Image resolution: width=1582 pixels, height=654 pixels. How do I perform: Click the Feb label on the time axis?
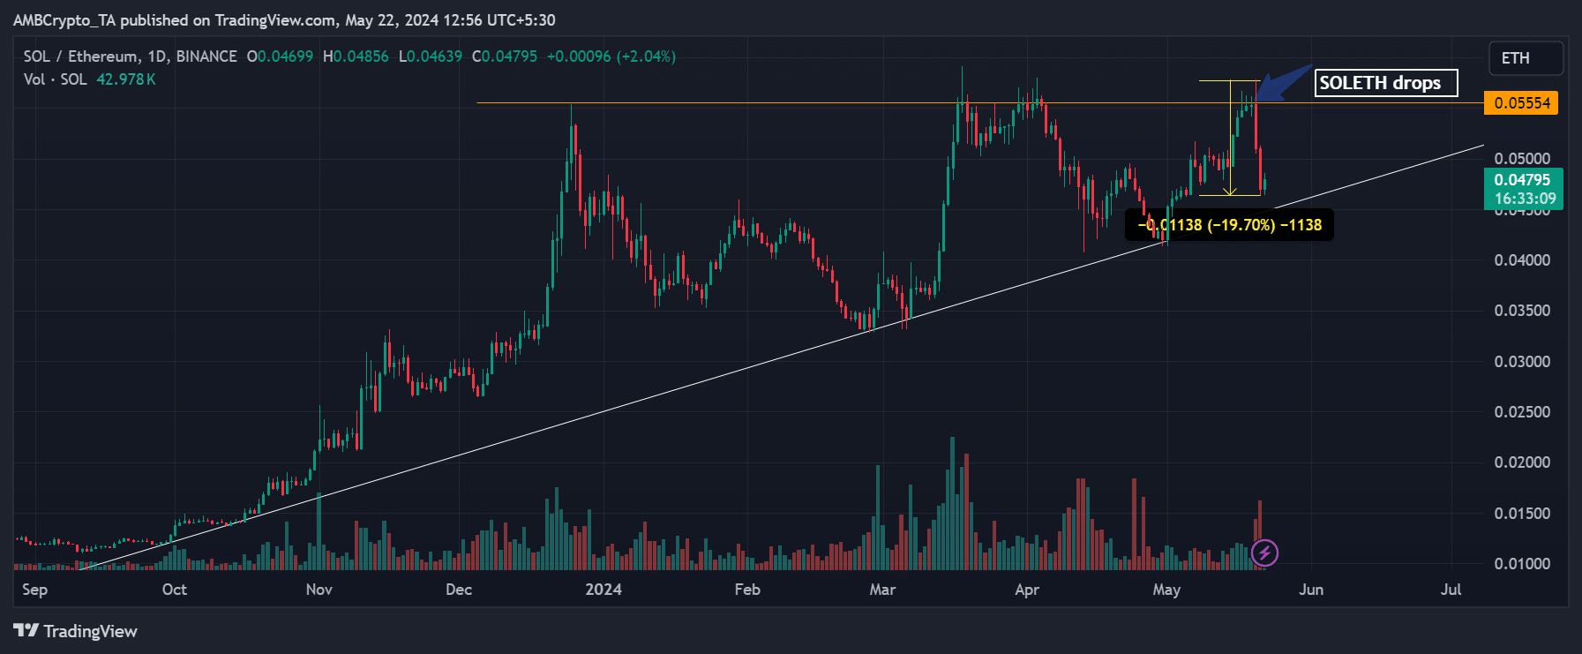pyautogui.click(x=747, y=590)
